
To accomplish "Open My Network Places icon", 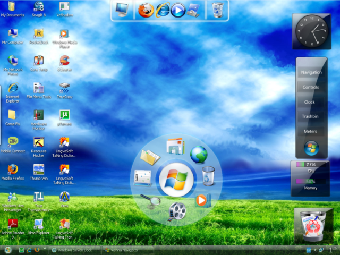I will coord(12,66).
